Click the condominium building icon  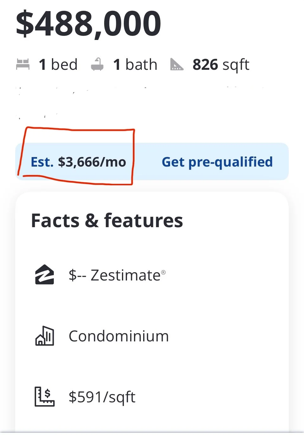click(44, 336)
